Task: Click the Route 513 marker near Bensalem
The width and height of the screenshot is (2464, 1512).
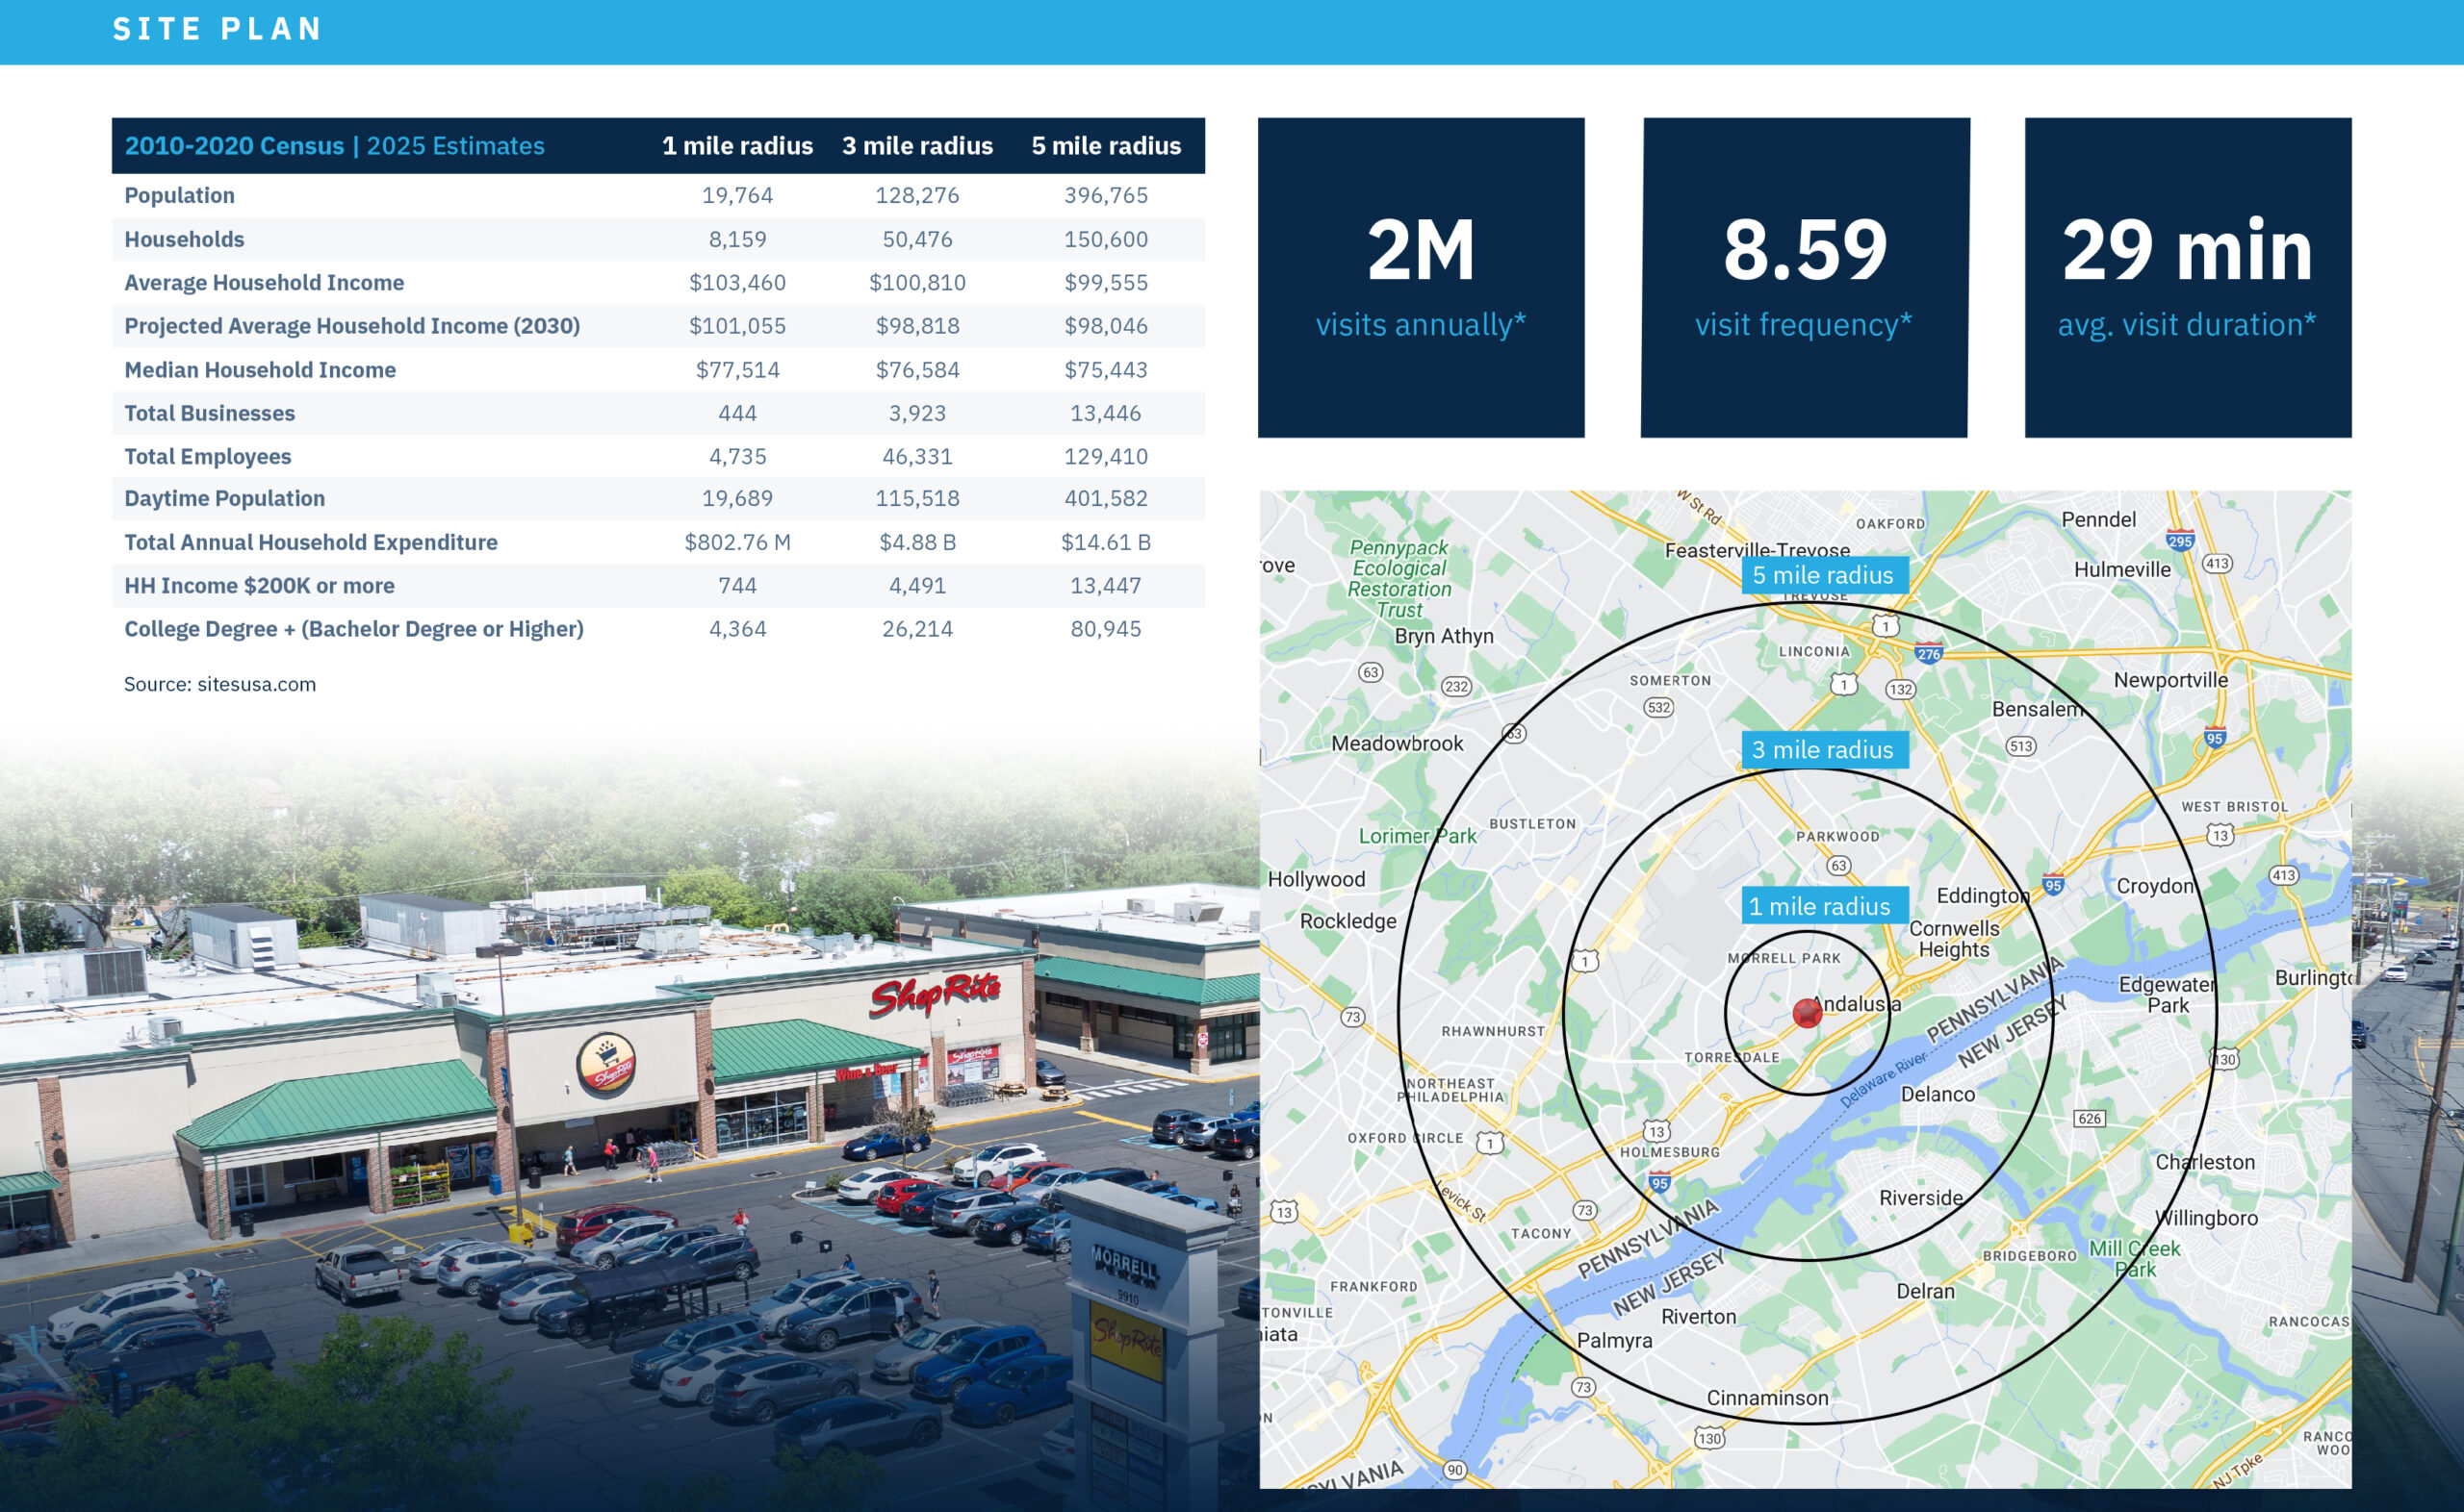Action: [x=2021, y=746]
